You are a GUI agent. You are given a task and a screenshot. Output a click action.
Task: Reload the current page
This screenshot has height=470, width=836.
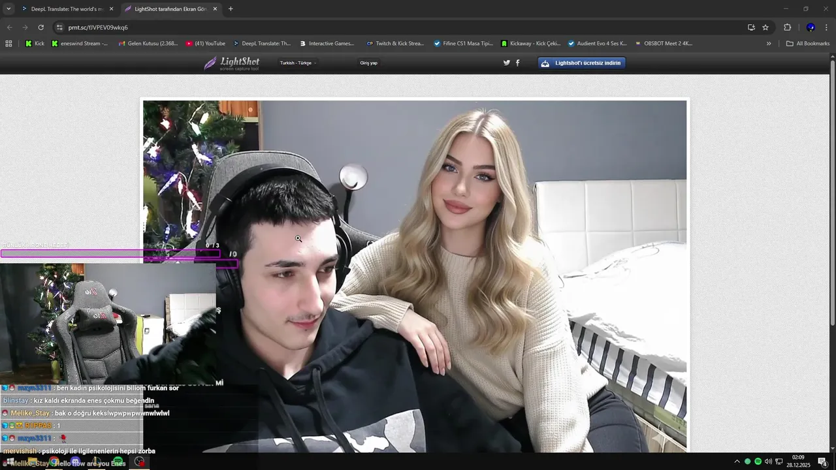point(40,27)
